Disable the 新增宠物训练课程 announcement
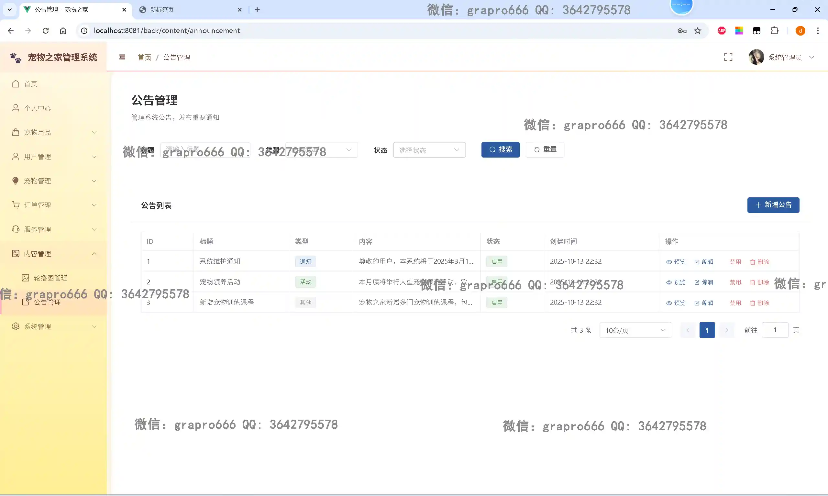The image size is (828, 496). (735, 303)
